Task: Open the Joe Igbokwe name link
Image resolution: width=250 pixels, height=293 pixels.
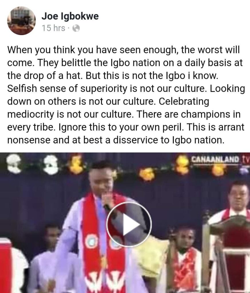Action: (x=70, y=16)
